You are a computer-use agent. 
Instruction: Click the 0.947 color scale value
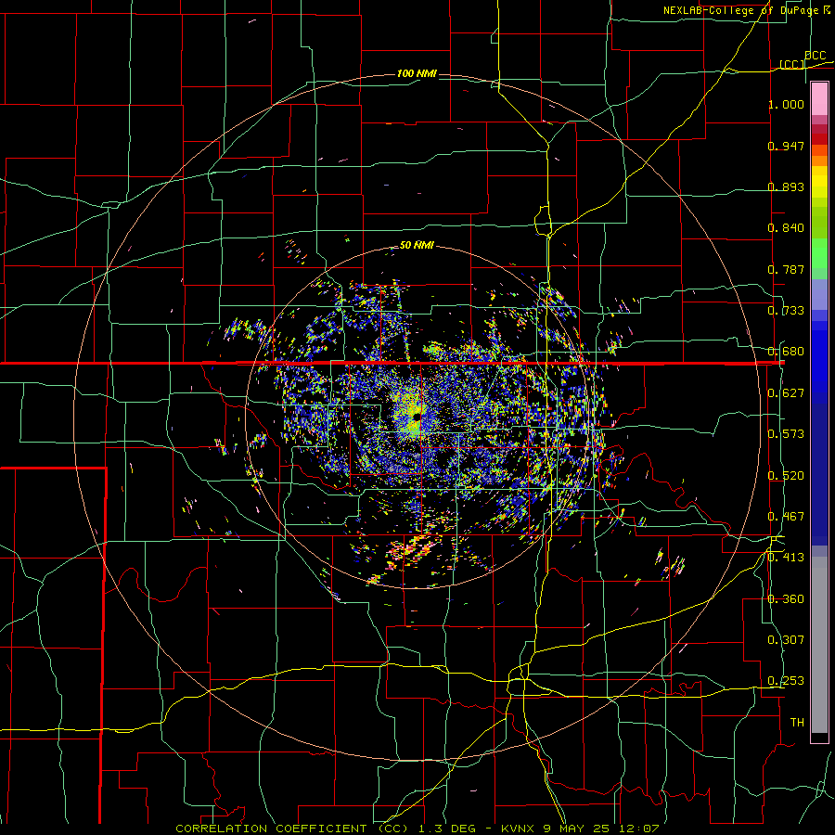[786, 146]
